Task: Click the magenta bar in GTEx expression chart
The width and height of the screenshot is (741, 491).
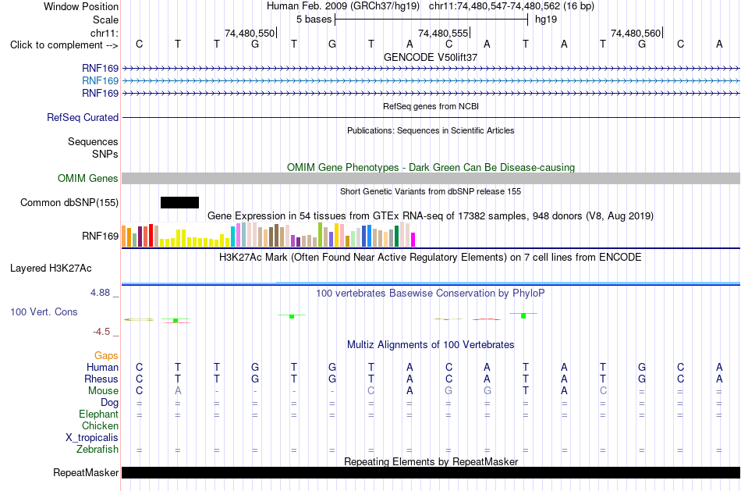Action: tap(413, 240)
